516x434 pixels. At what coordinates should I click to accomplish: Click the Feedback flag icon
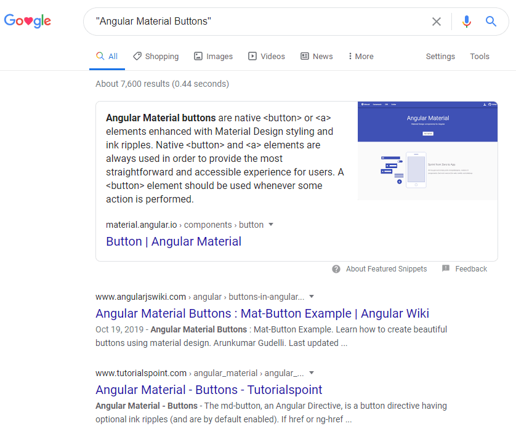pos(446,269)
